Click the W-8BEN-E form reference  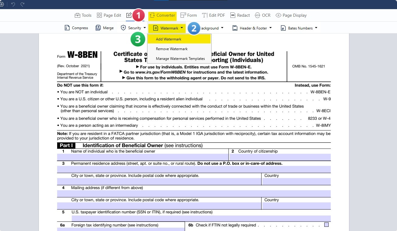pos(320,92)
